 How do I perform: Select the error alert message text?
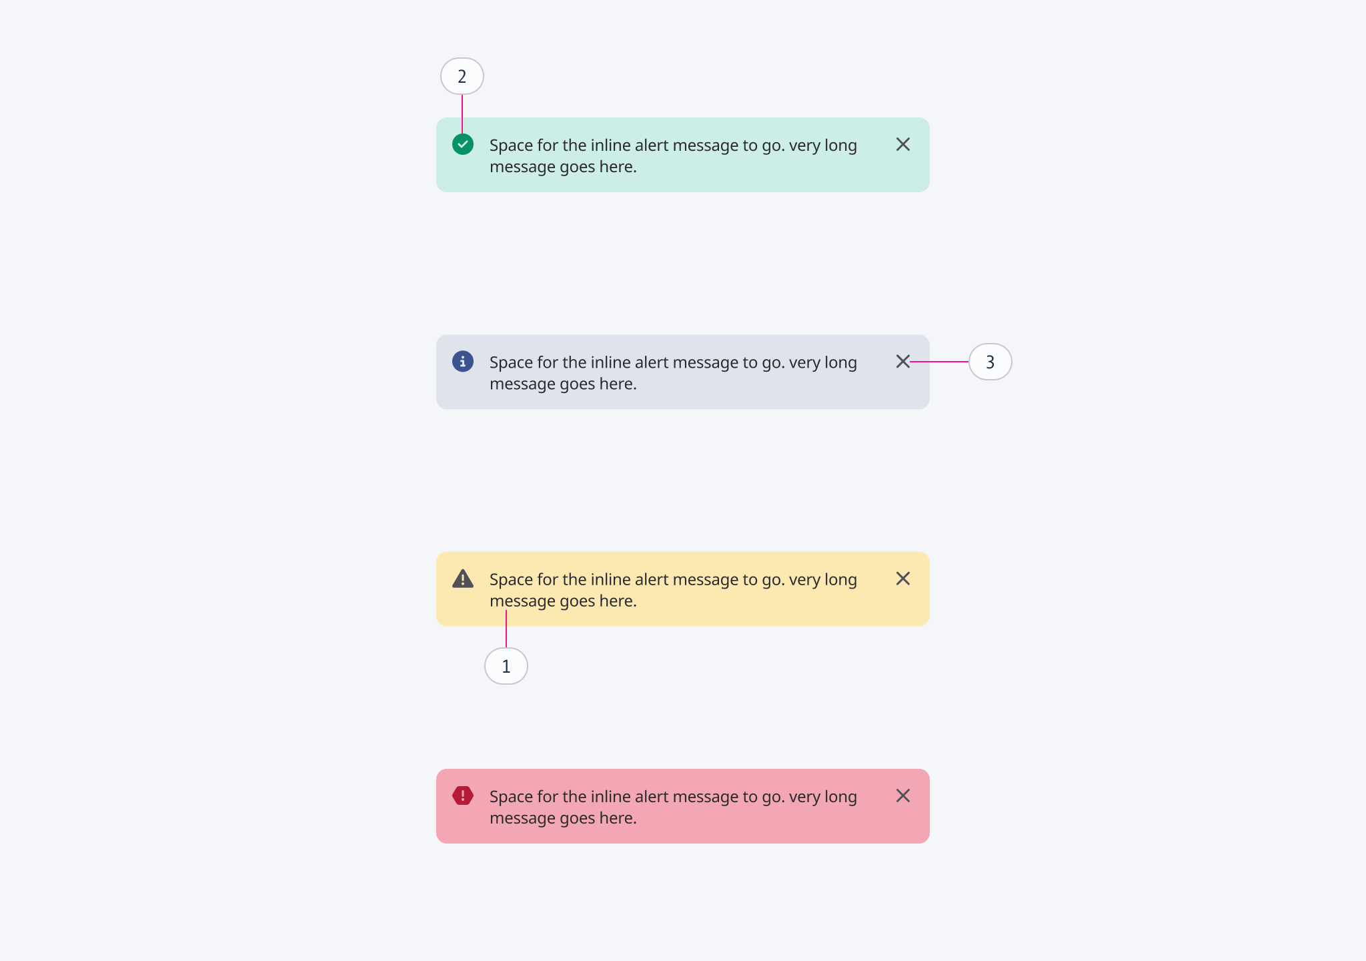coord(673,807)
